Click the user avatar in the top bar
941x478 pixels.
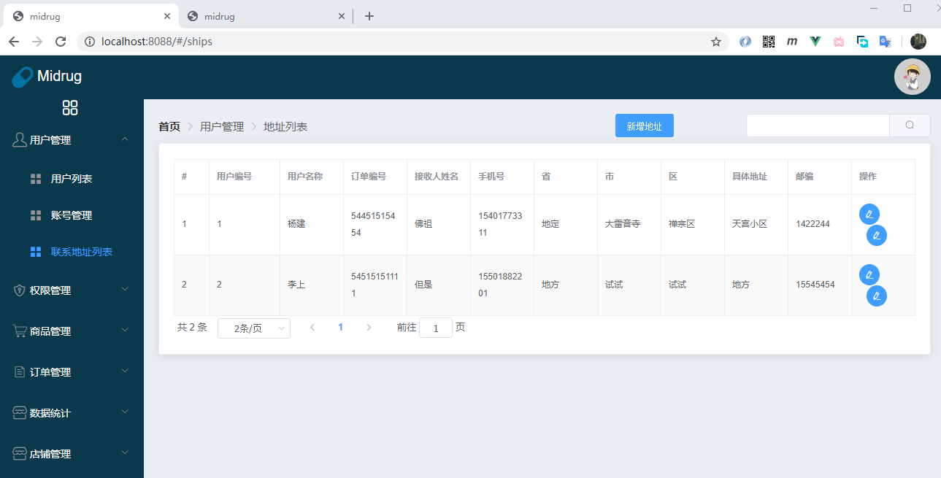912,76
